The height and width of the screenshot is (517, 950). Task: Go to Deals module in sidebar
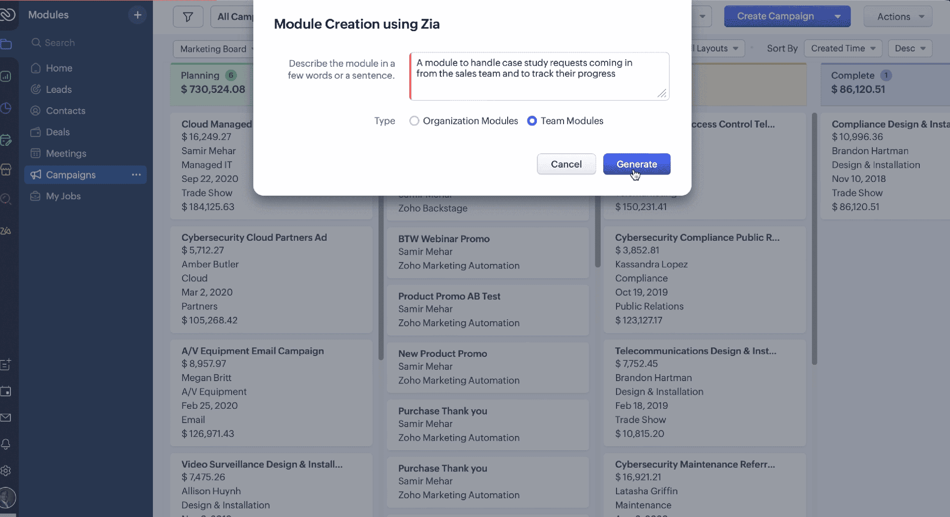tap(57, 132)
